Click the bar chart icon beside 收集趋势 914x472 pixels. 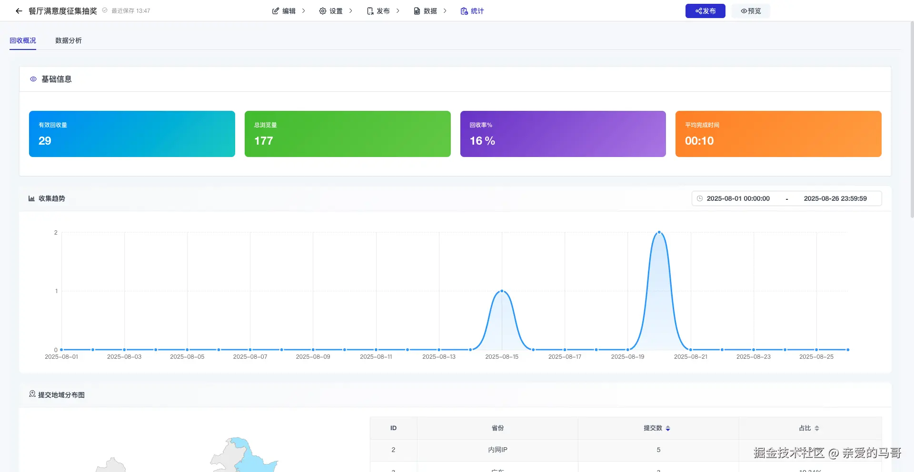31,198
